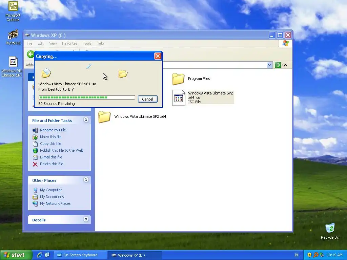The image size is (347, 260).
Task: Click the Windows flag logo in Explorer toolbar
Action: tap(285, 43)
